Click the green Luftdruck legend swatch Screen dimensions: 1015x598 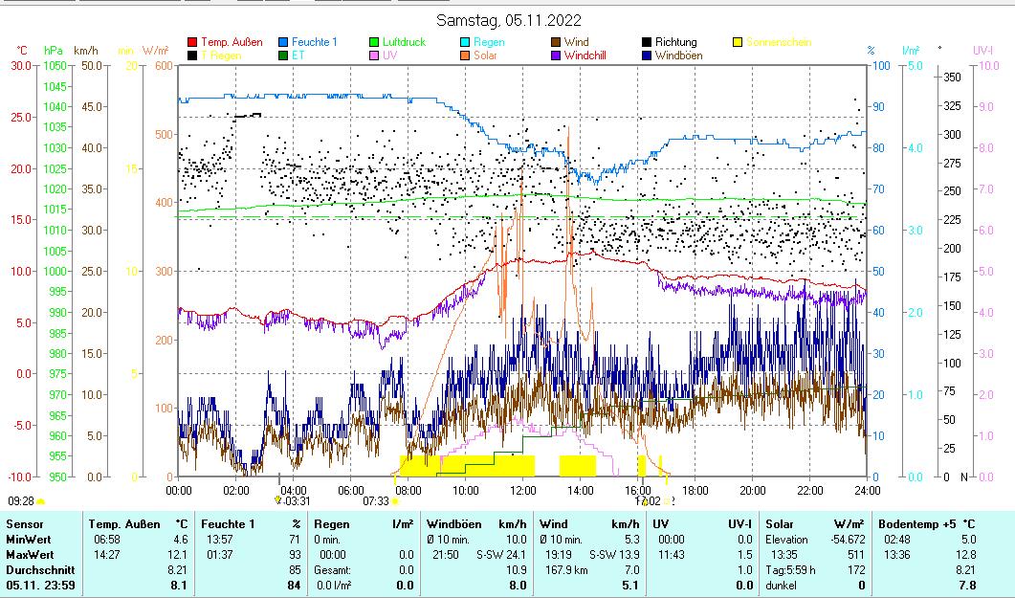click(x=373, y=42)
